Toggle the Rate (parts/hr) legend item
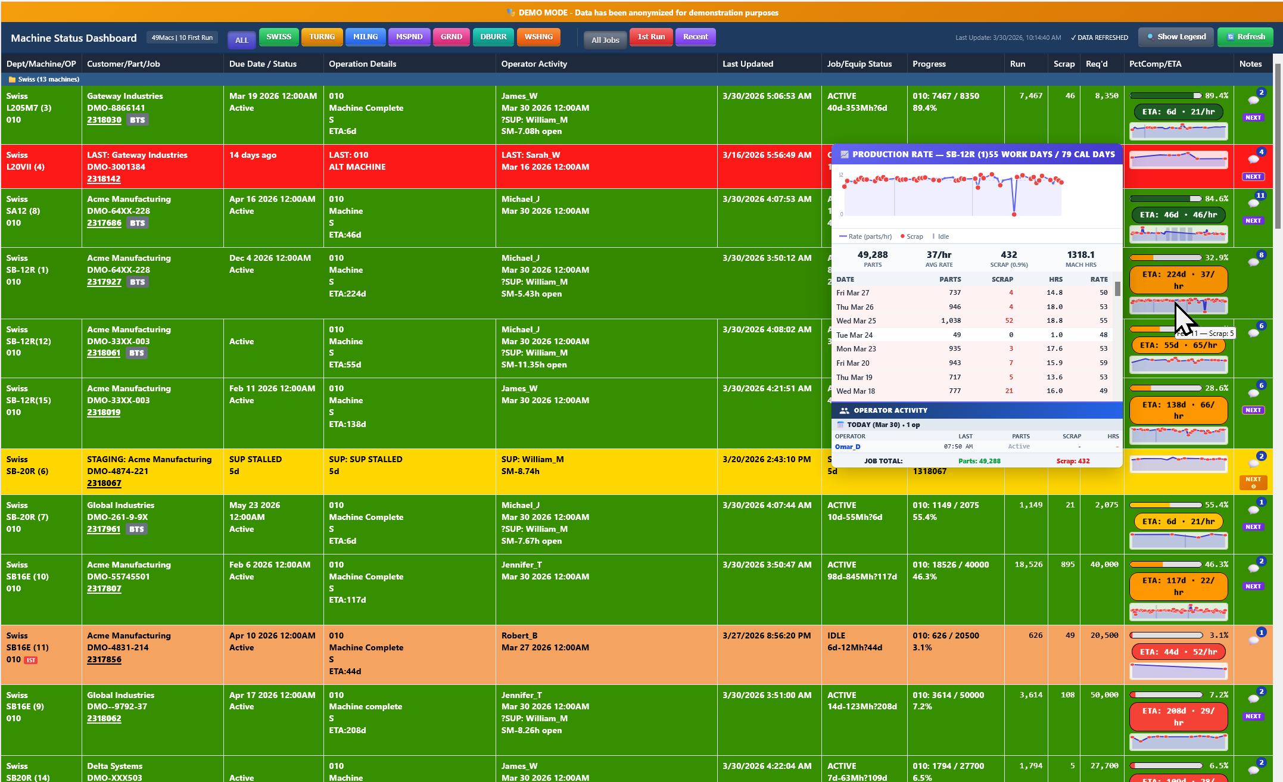 tap(865, 236)
